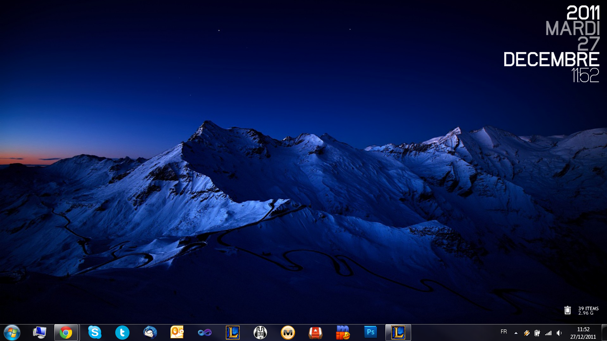Click the widget's large '11:52' time text

click(586, 75)
